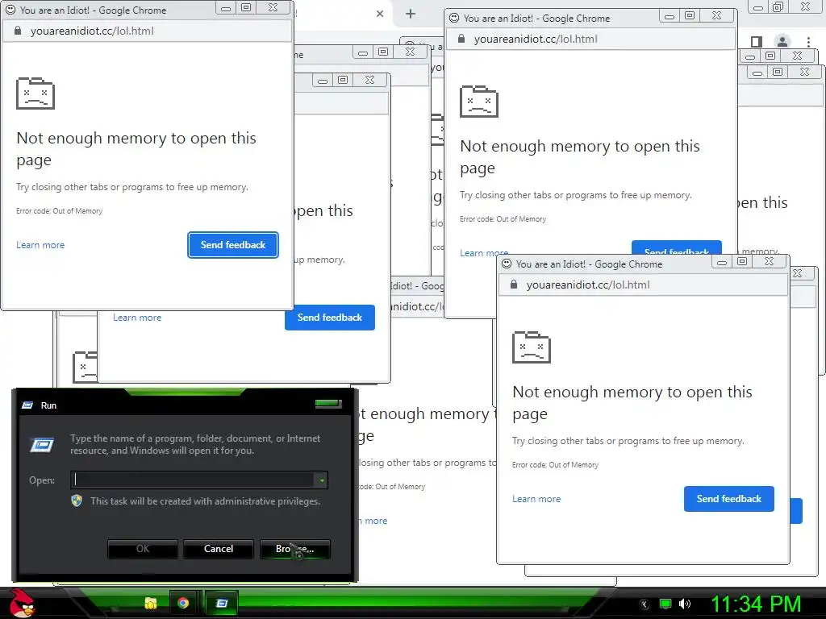Select the Run dialog taskbar icon
This screenshot has width=826, height=619.
(221, 603)
